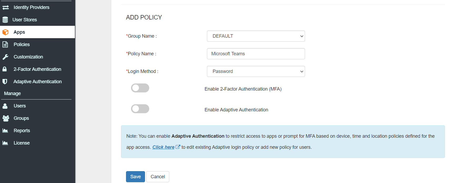Cancel adding the policy
The height and width of the screenshot is (183, 450).
click(x=158, y=177)
